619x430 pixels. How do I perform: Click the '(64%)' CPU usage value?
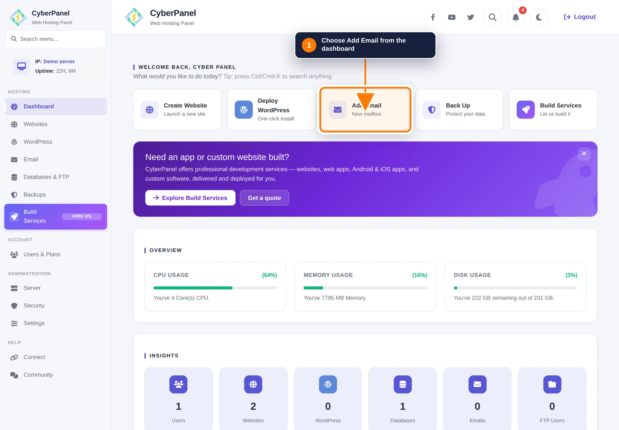(270, 275)
